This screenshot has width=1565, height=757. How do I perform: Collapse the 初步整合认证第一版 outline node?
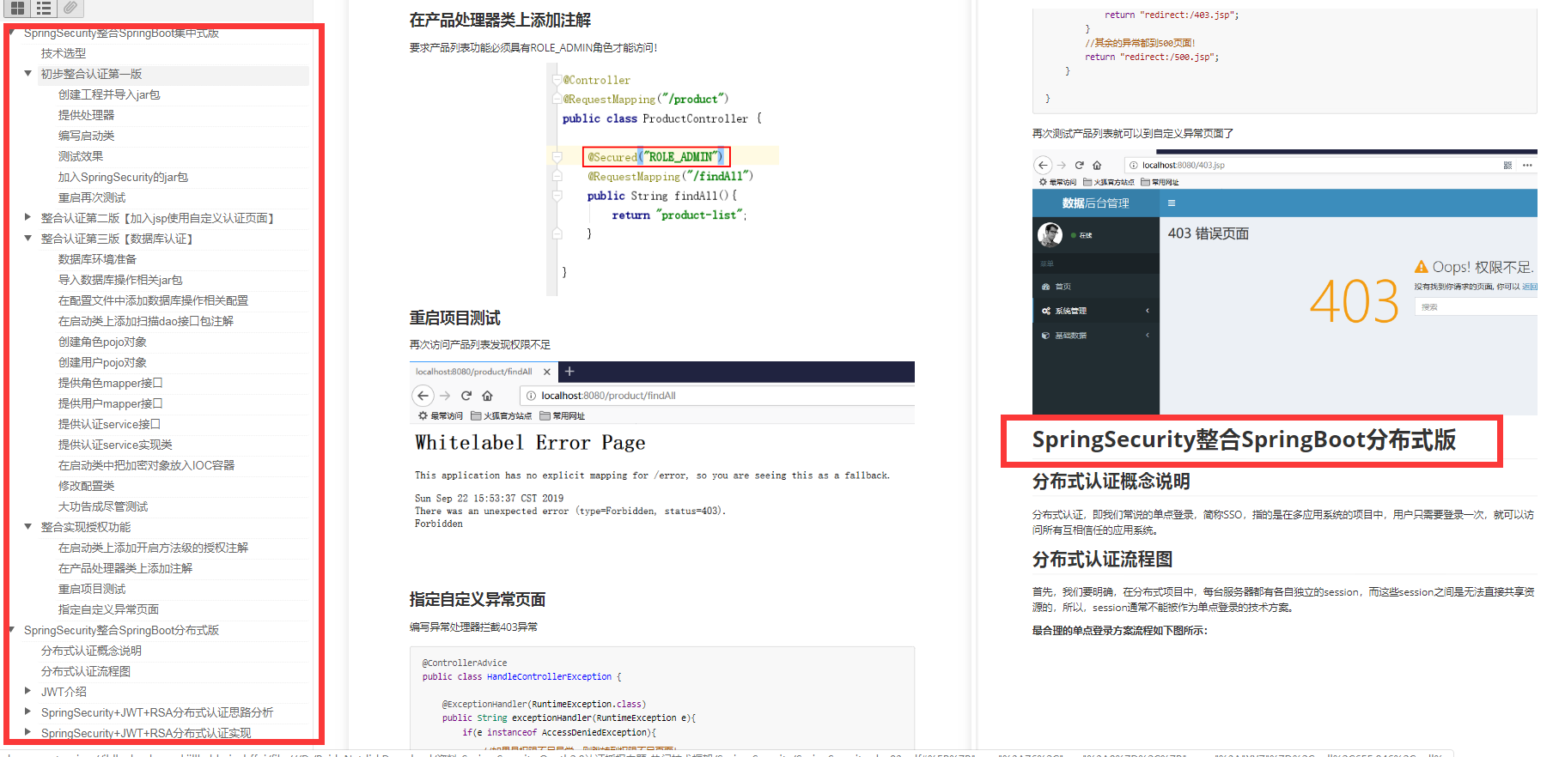[27, 74]
